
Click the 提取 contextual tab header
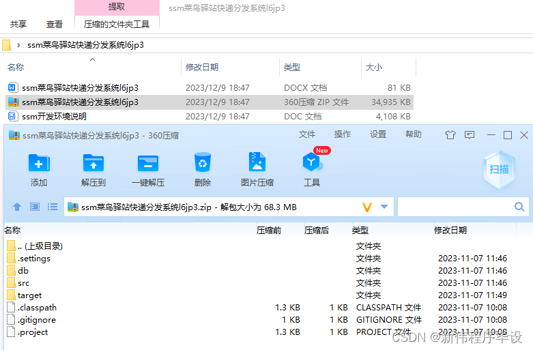click(117, 7)
